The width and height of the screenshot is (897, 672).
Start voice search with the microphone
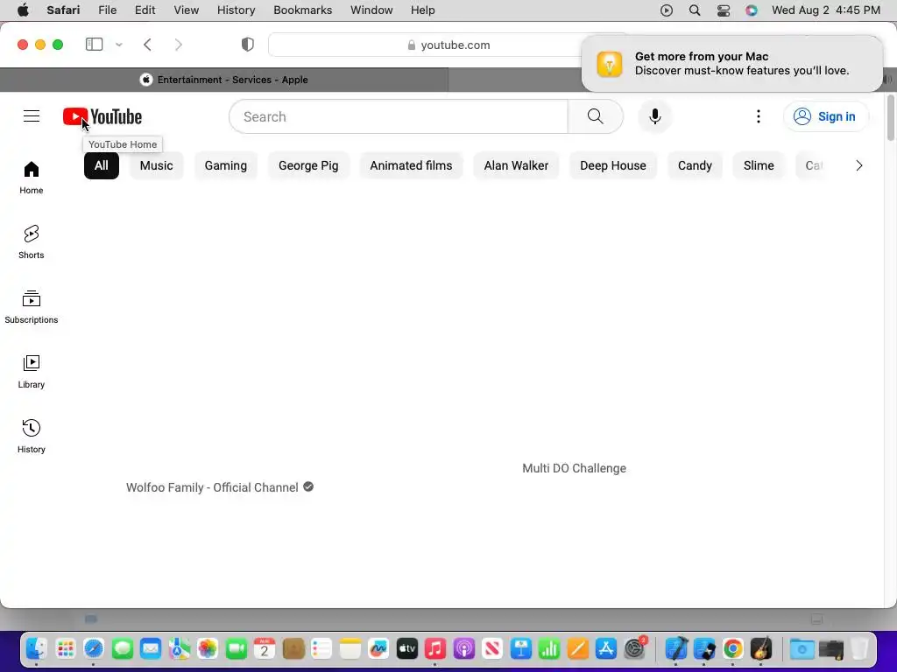[x=655, y=116]
